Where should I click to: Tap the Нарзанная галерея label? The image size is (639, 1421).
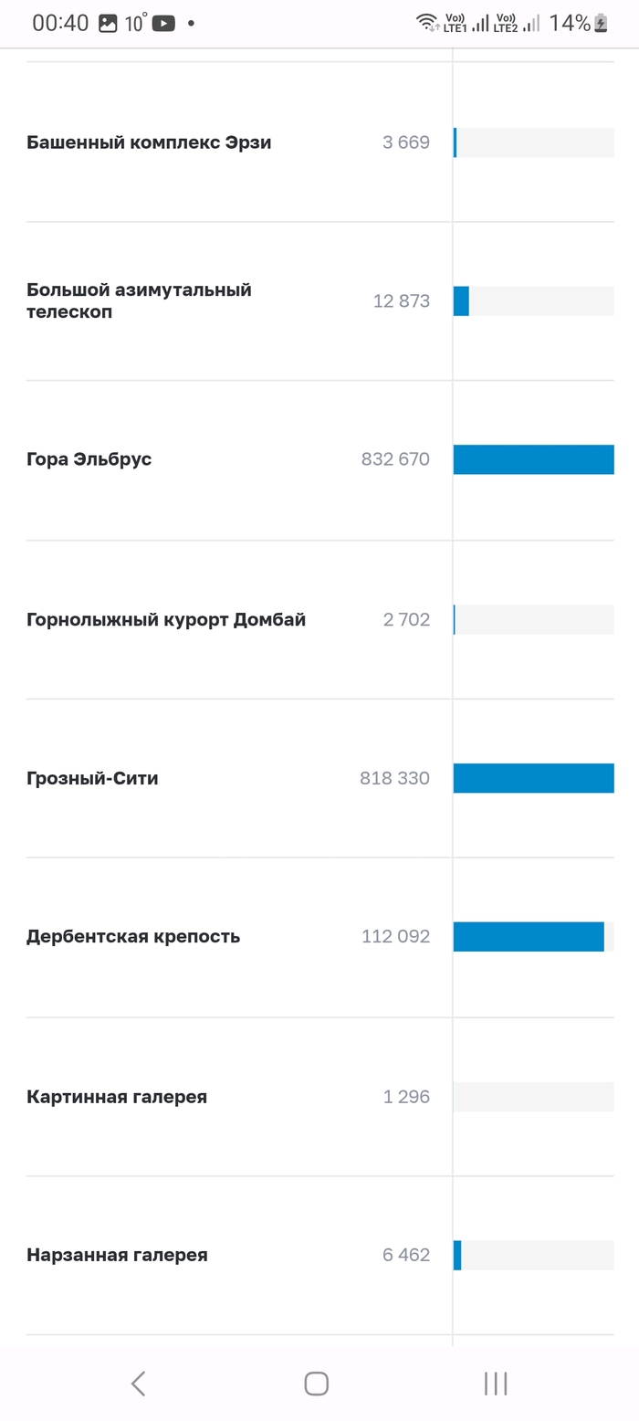tap(117, 1256)
